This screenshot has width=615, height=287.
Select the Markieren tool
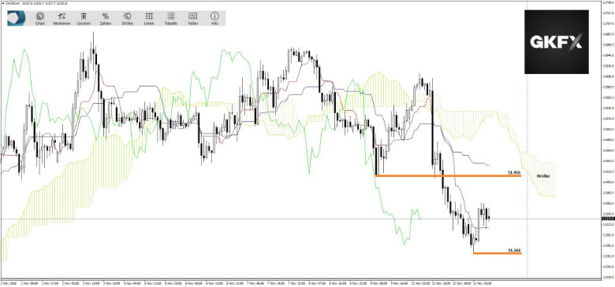[x=61, y=18]
